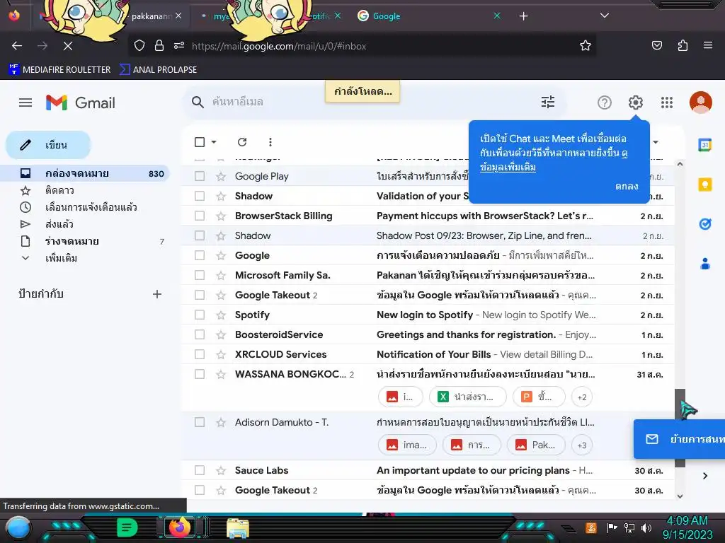Open the Gmail main menu hamburger

(25, 103)
